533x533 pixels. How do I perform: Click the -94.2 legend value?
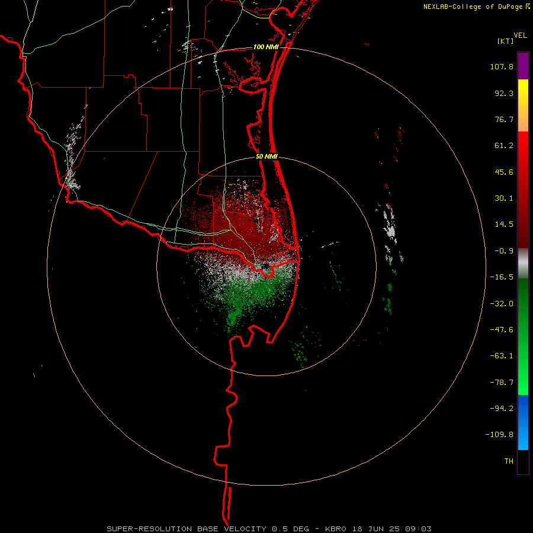[x=502, y=408]
